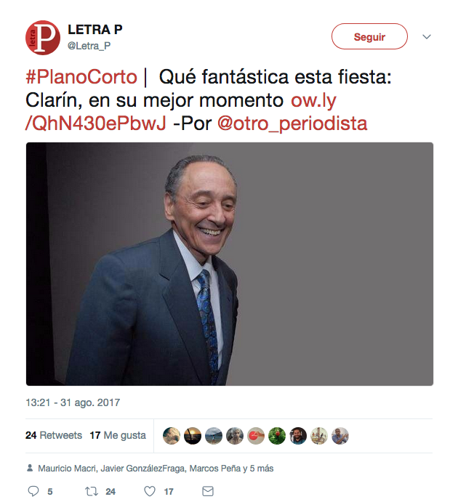This screenshot has height=502, width=458.
Task: Click the Seguir follow button
Action: tap(369, 36)
